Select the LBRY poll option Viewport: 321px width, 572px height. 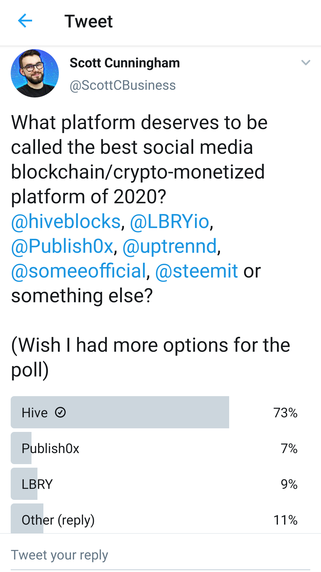pyautogui.click(x=160, y=484)
